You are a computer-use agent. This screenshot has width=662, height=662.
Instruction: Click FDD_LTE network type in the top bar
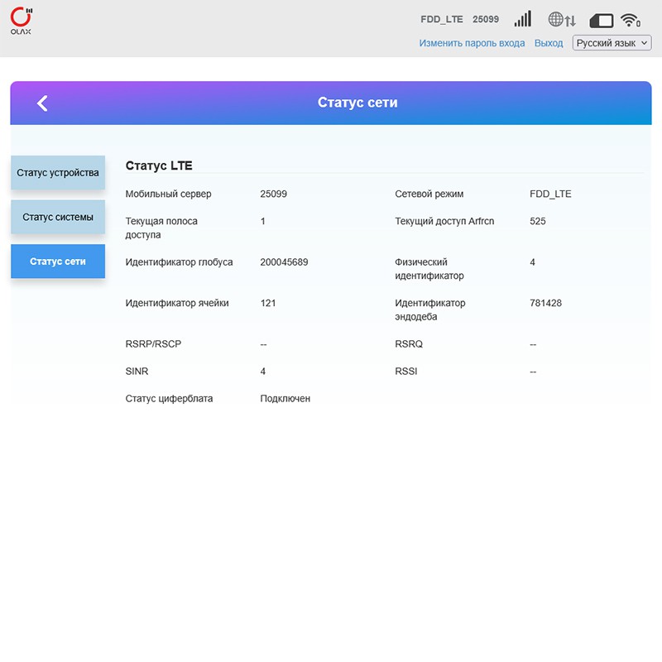(x=441, y=19)
